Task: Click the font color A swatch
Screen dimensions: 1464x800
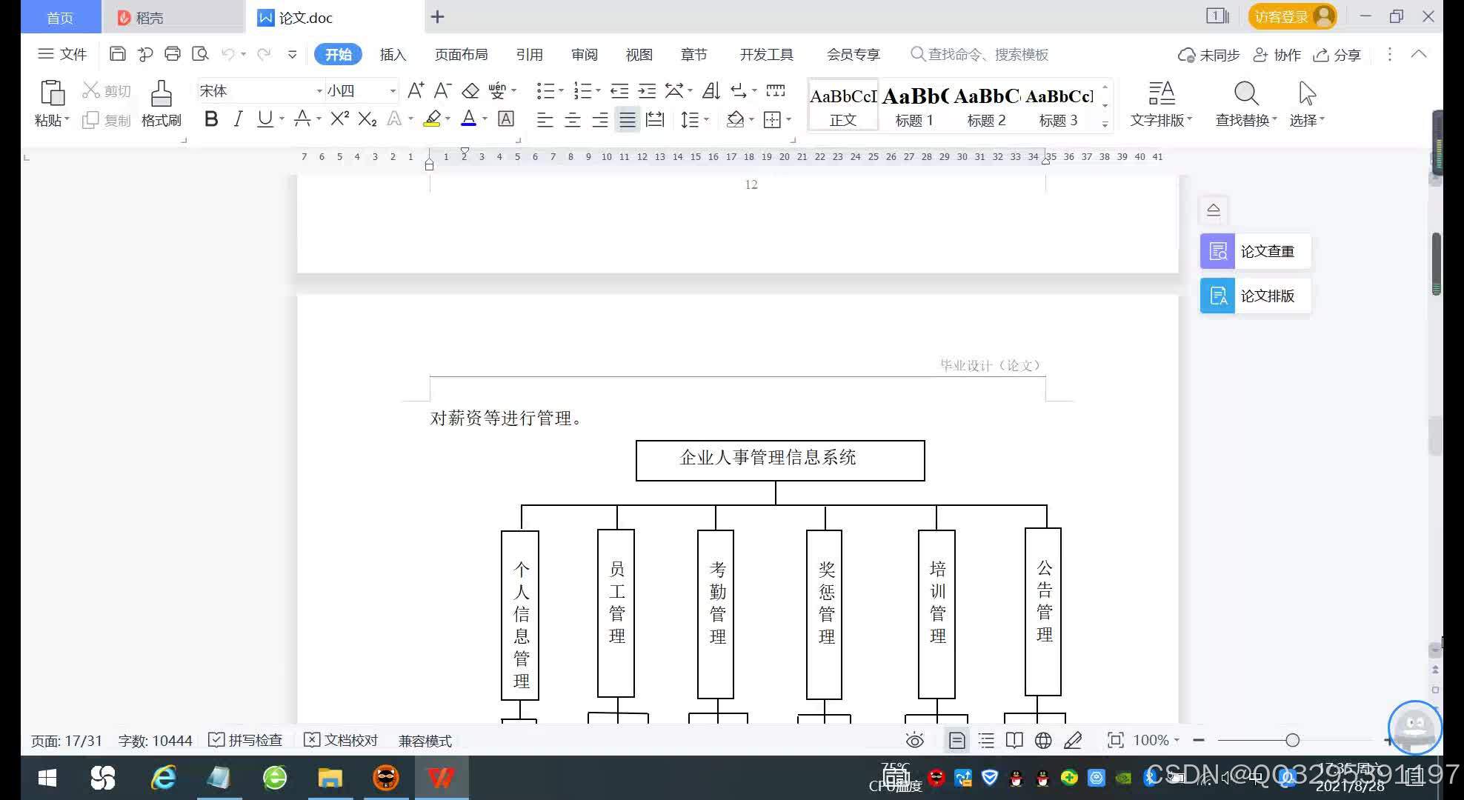Action: [x=468, y=119]
